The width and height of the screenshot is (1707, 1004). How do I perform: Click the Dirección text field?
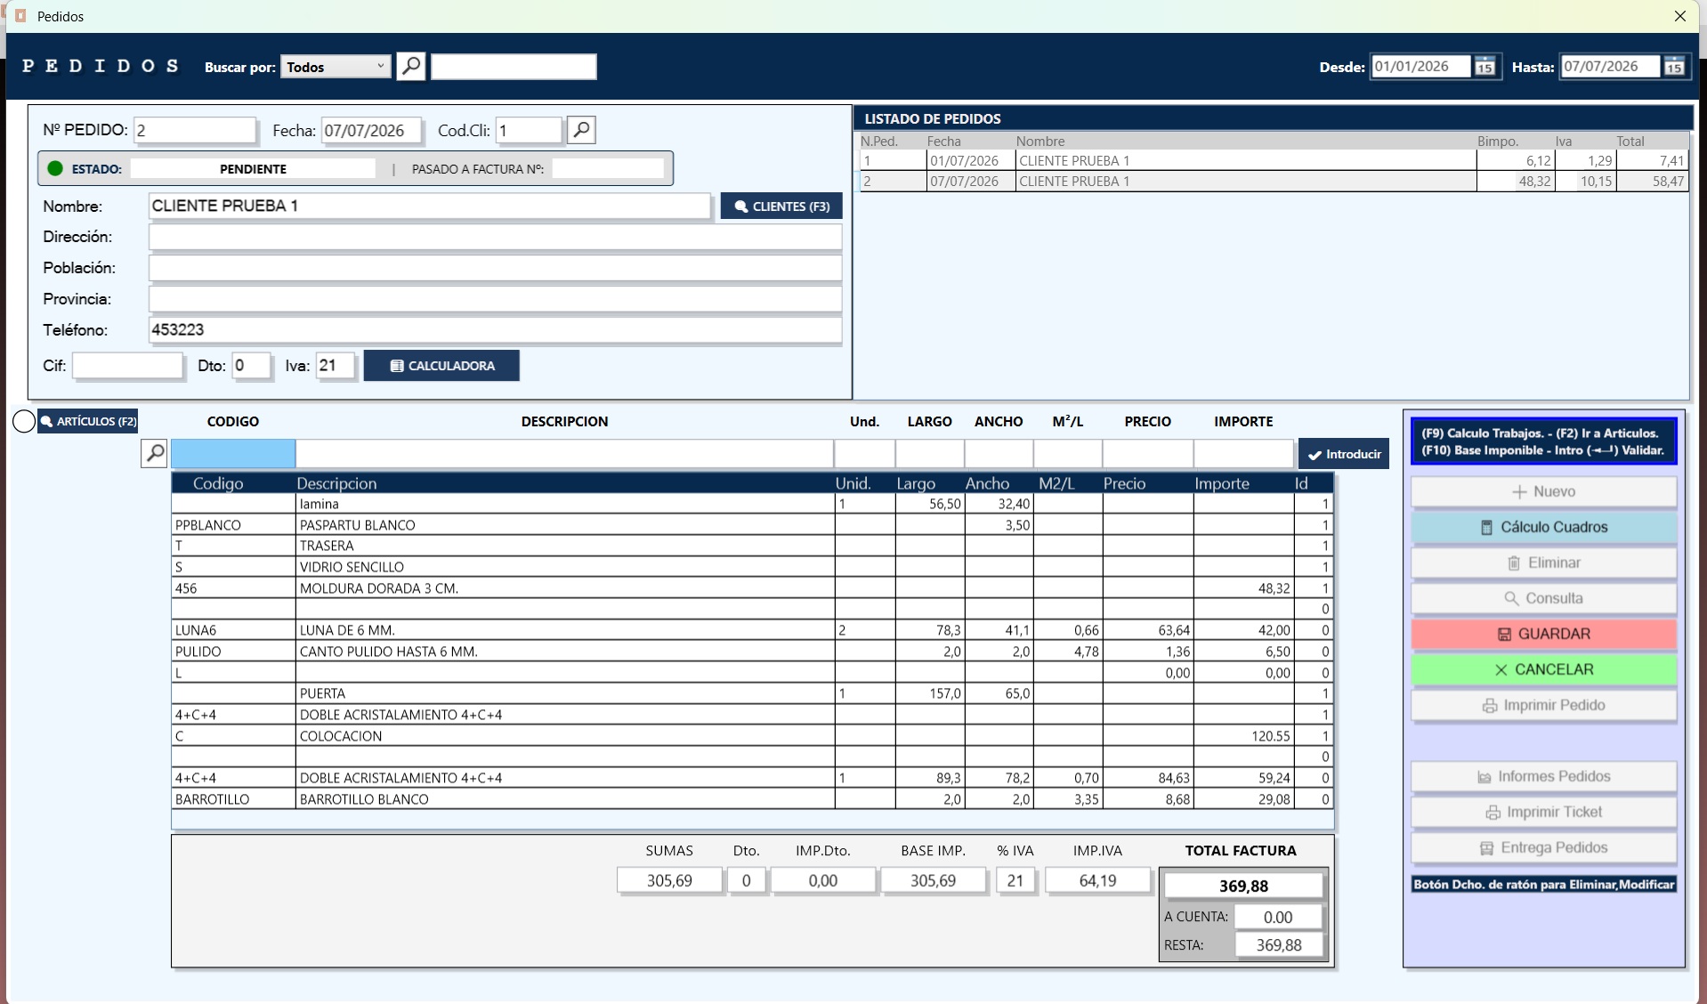click(495, 237)
